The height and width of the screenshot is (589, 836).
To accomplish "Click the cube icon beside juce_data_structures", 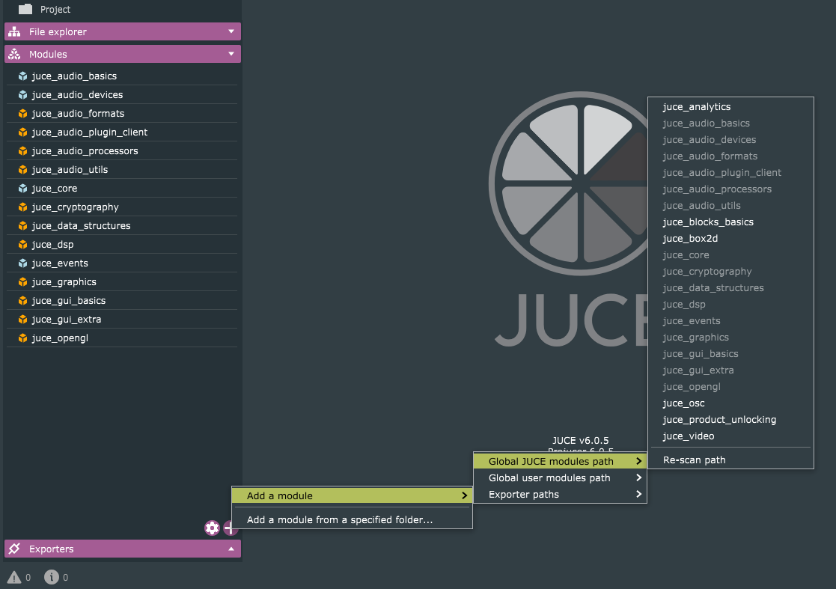I will pyautogui.click(x=22, y=225).
